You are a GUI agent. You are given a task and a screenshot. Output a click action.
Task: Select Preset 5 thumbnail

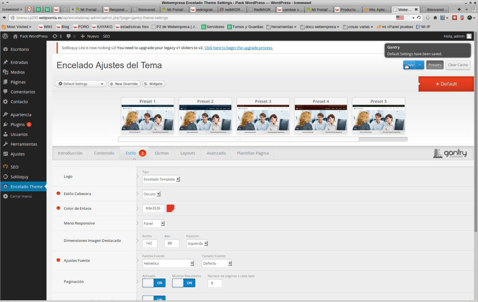click(378, 116)
